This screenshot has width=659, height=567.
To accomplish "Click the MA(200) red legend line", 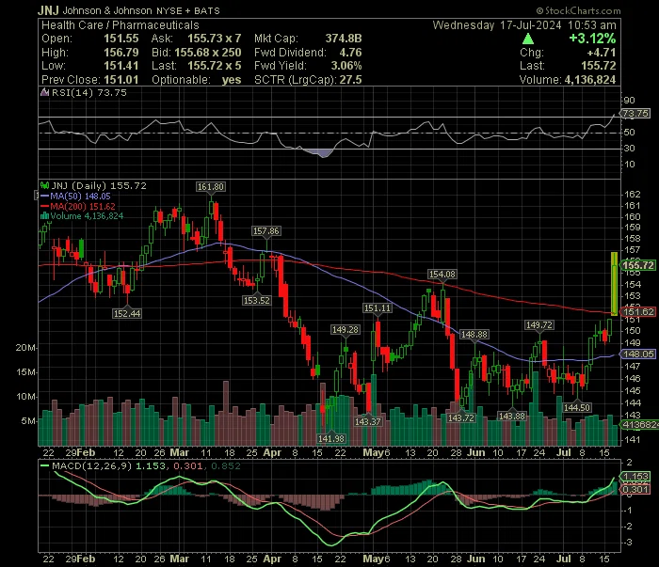I will pos(44,206).
